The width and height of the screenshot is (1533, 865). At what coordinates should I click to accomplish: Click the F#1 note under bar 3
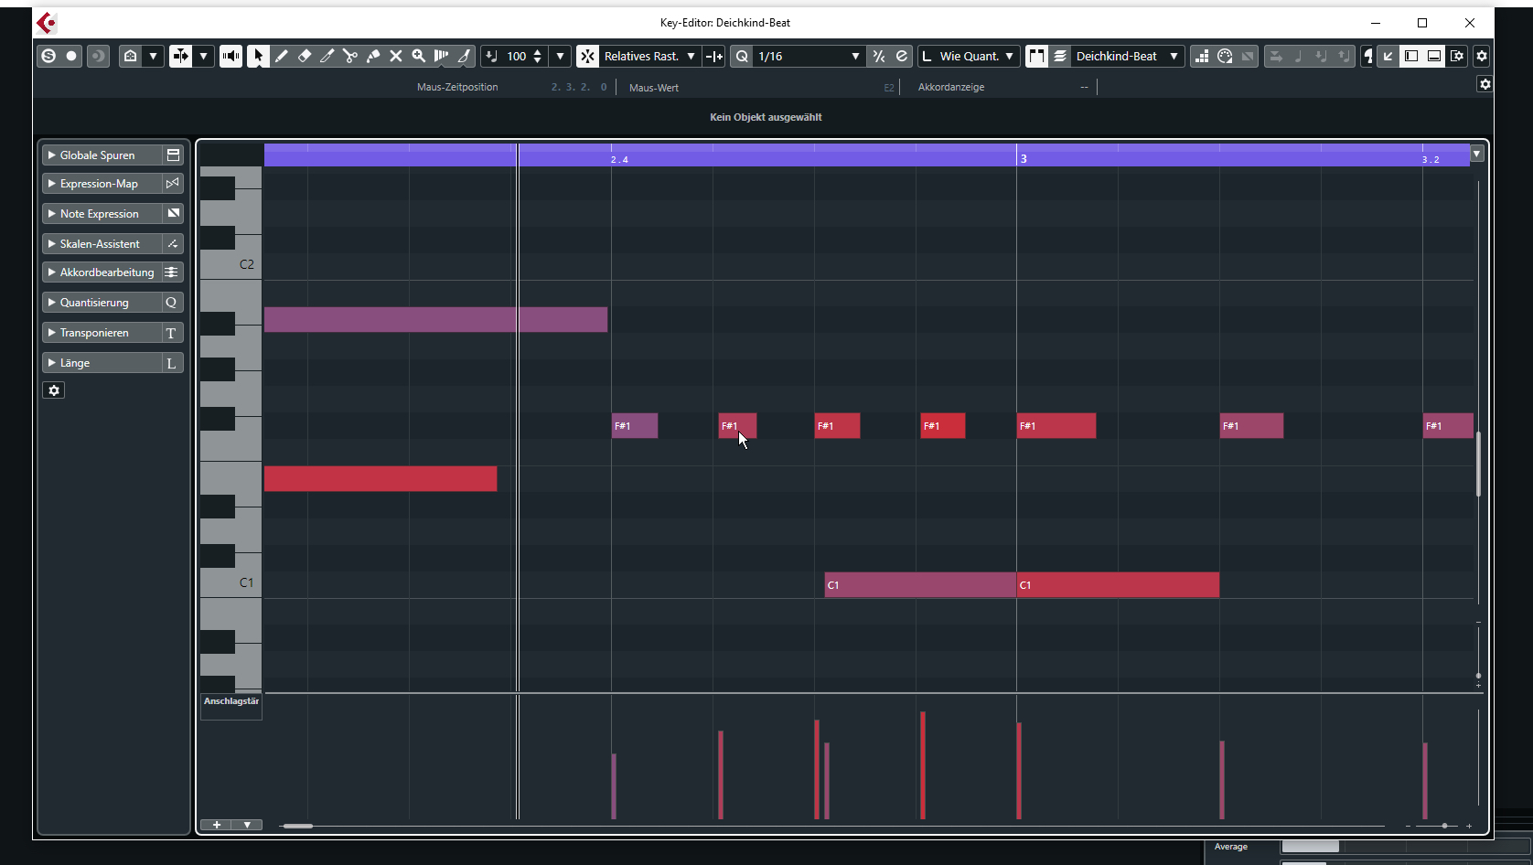pyautogui.click(x=1056, y=426)
